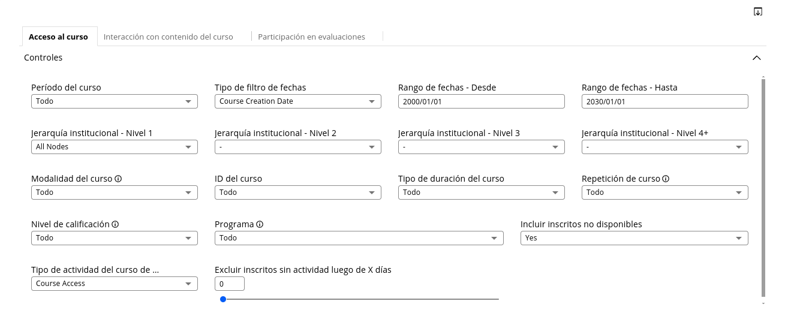Open Tipo de actividad del curso dropdown
The width and height of the screenshot is (785, 310).
tap(115, 284)
